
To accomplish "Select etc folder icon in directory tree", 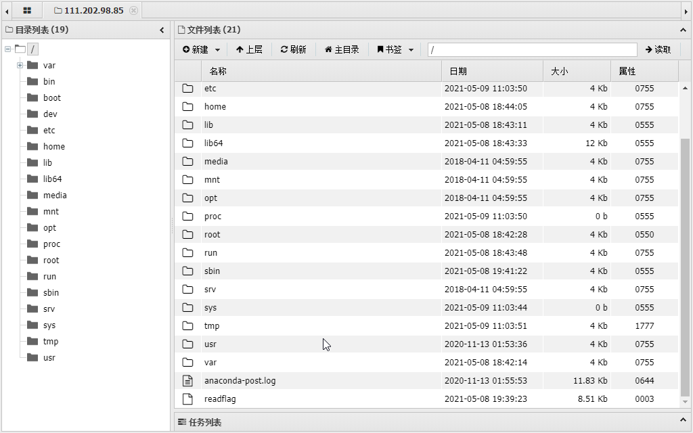I will (32, 130).
